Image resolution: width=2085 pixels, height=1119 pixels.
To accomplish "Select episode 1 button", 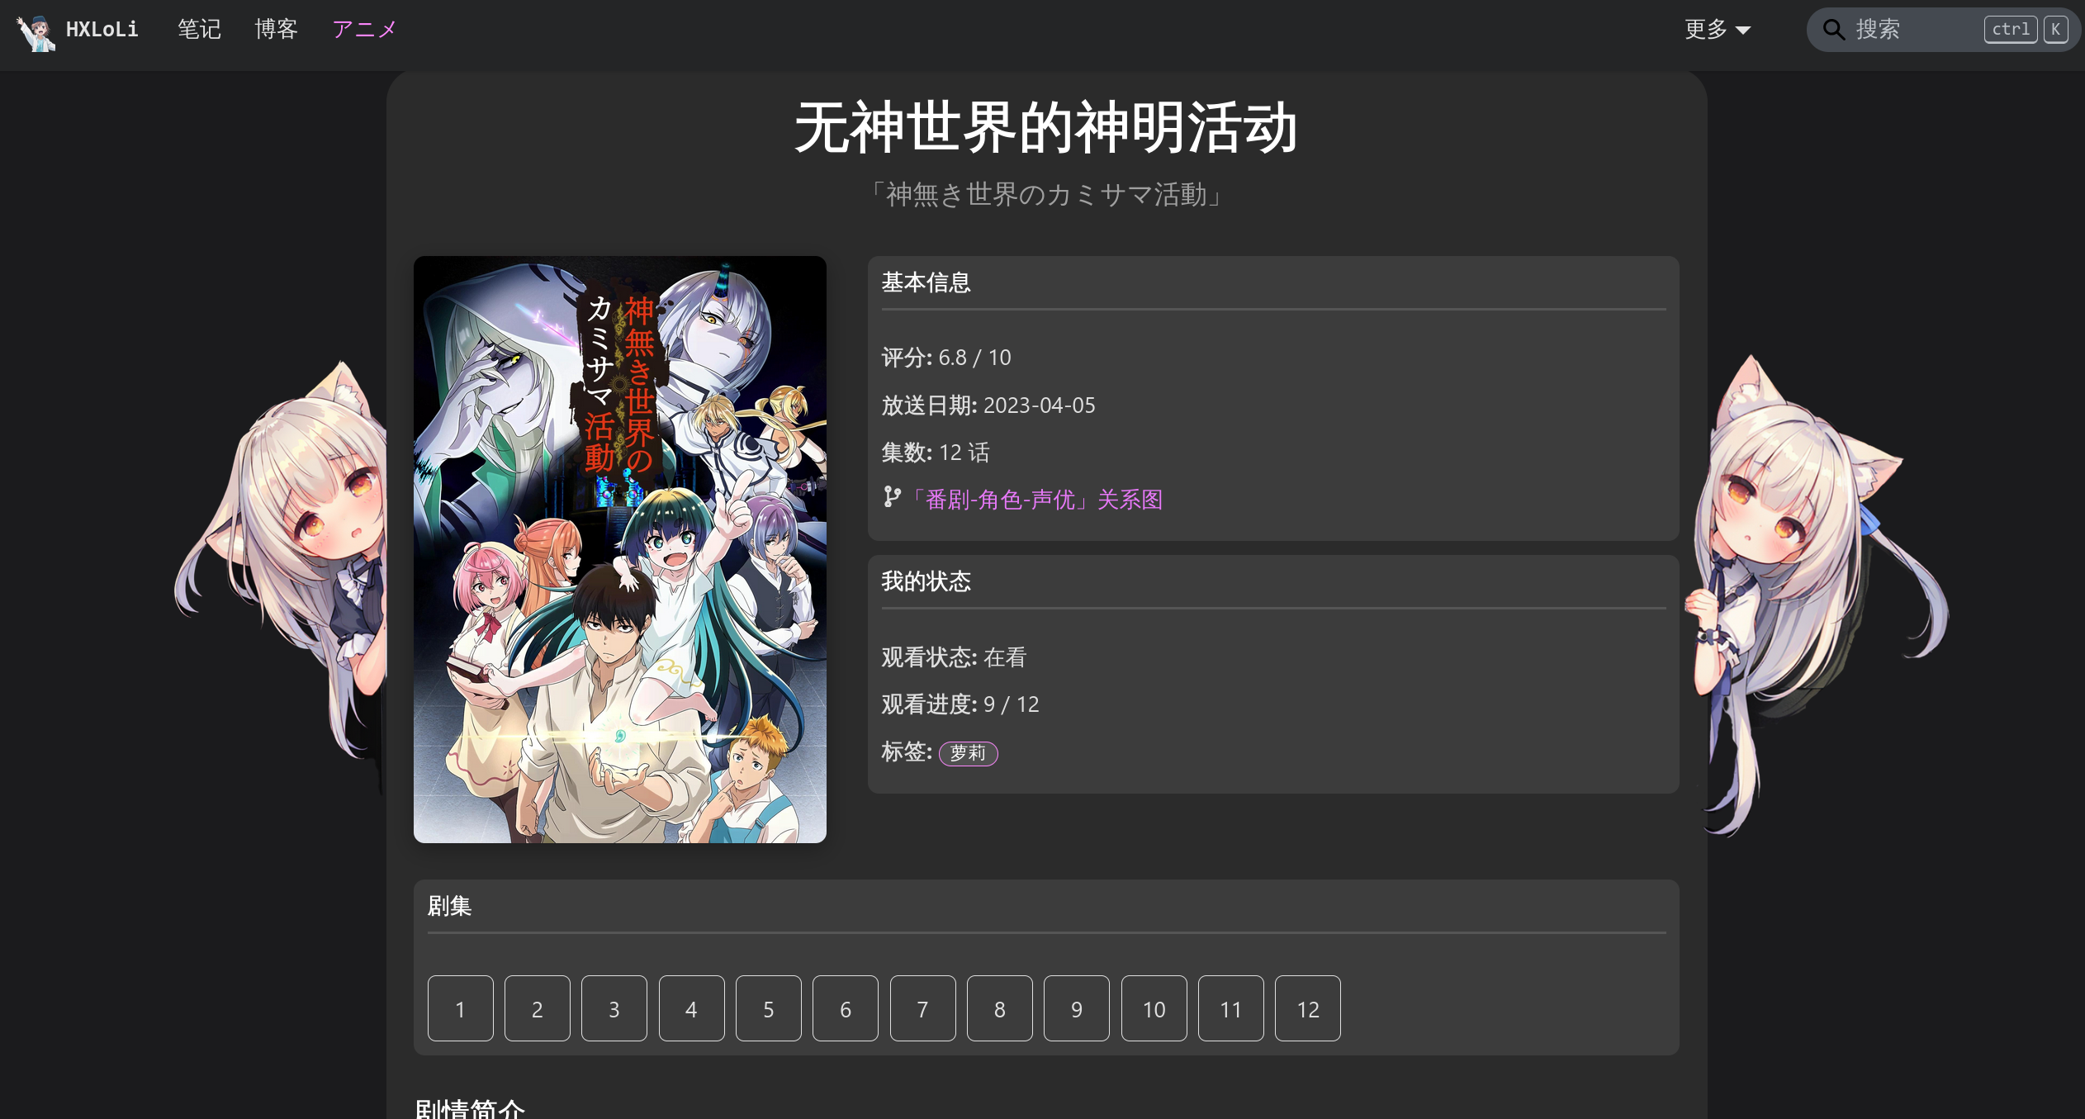I will click(x=461, y=1008).
